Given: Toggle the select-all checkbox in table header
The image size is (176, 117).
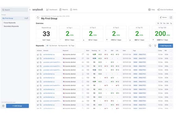Looking at the screenshot, I should 171,51.
